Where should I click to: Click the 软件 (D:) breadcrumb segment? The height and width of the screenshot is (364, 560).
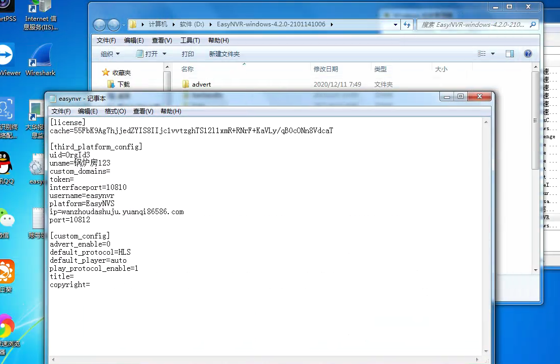[x=192, y=24]
